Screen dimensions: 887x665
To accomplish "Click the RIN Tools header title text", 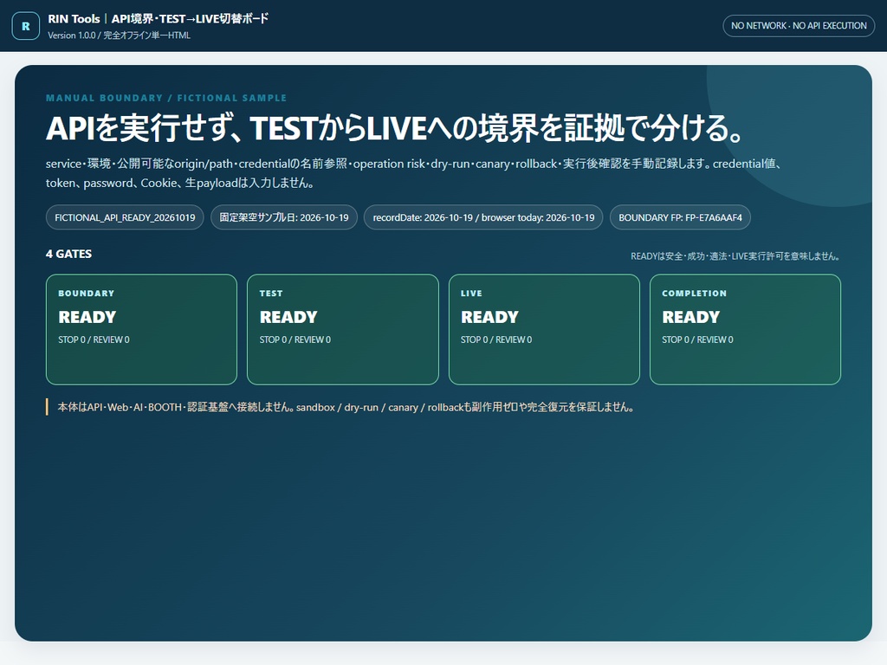I will click(x=158, y=19).
